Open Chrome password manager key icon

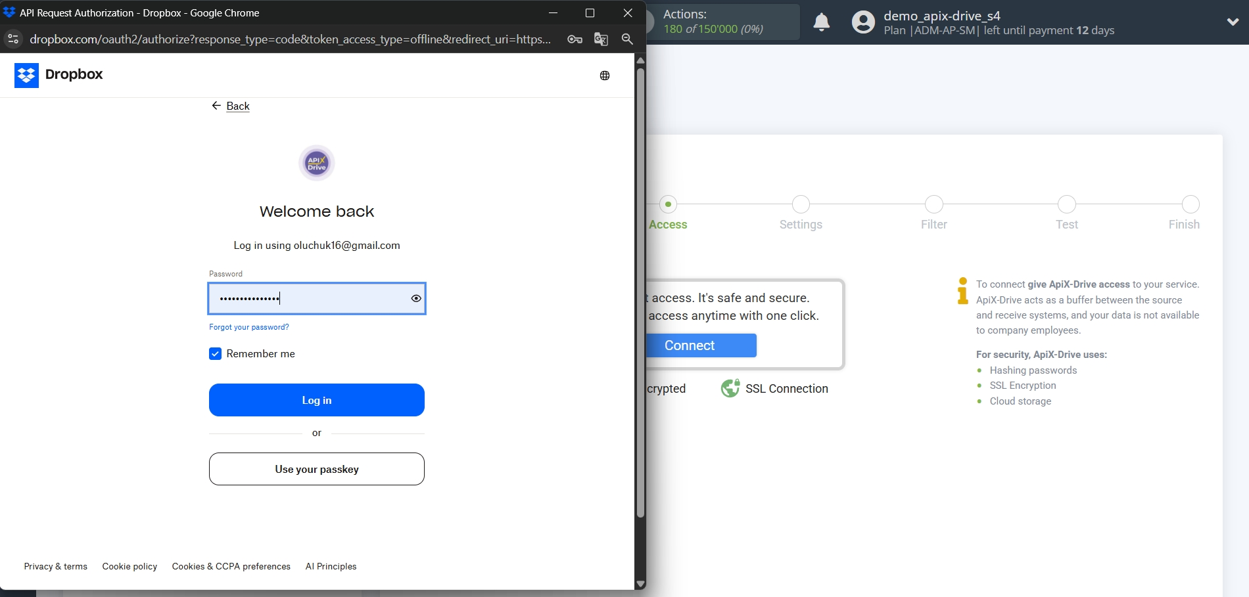click(x=574, y=39)
